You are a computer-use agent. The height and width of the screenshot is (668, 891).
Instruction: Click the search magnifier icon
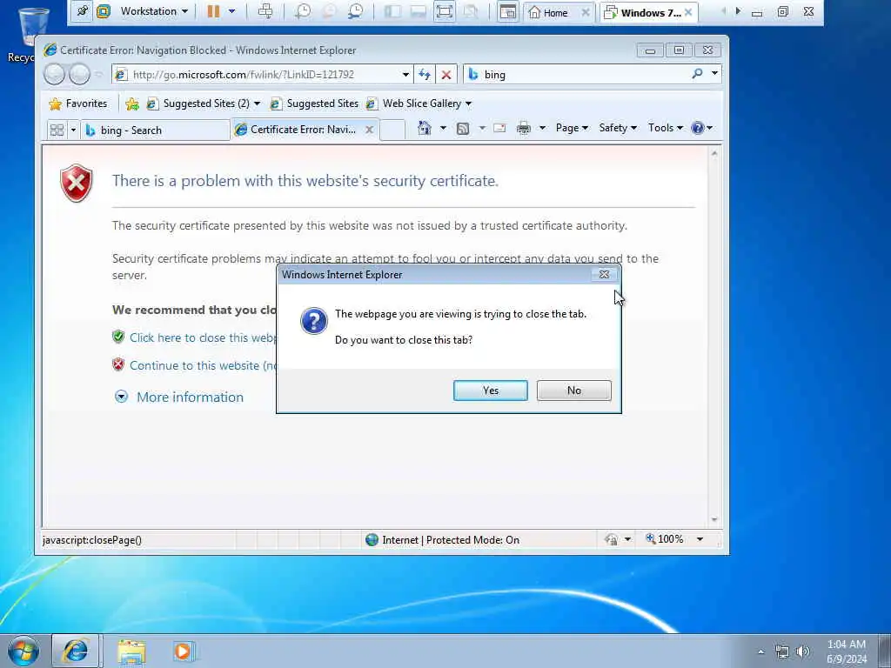(697, 74)
